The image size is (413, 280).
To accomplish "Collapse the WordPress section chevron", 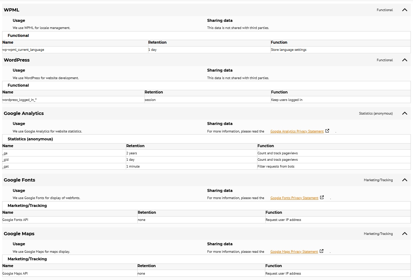I will [404, 60].
